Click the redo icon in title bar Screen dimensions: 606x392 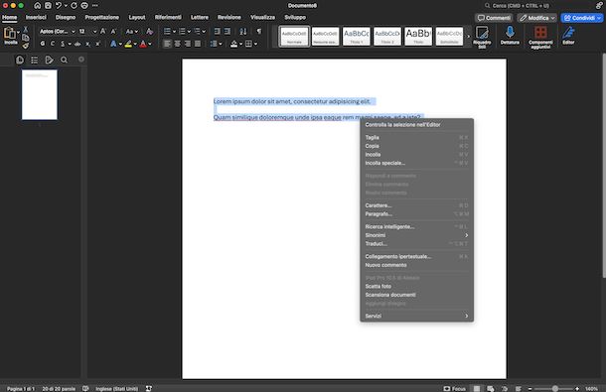(x=74, y=5)
